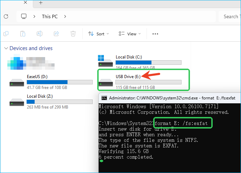
Task: Open the View dropdown menu
Action: (x=129, y=34)
